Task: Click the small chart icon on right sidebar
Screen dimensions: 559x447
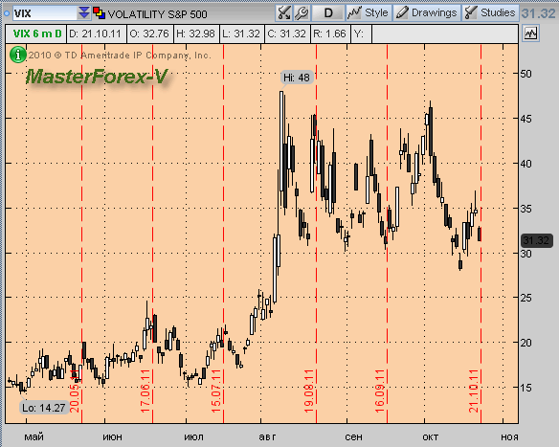Action: [x=530, y=34]
